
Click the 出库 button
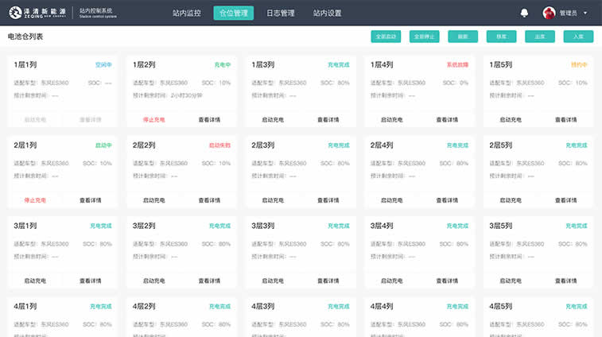[540, 37]
